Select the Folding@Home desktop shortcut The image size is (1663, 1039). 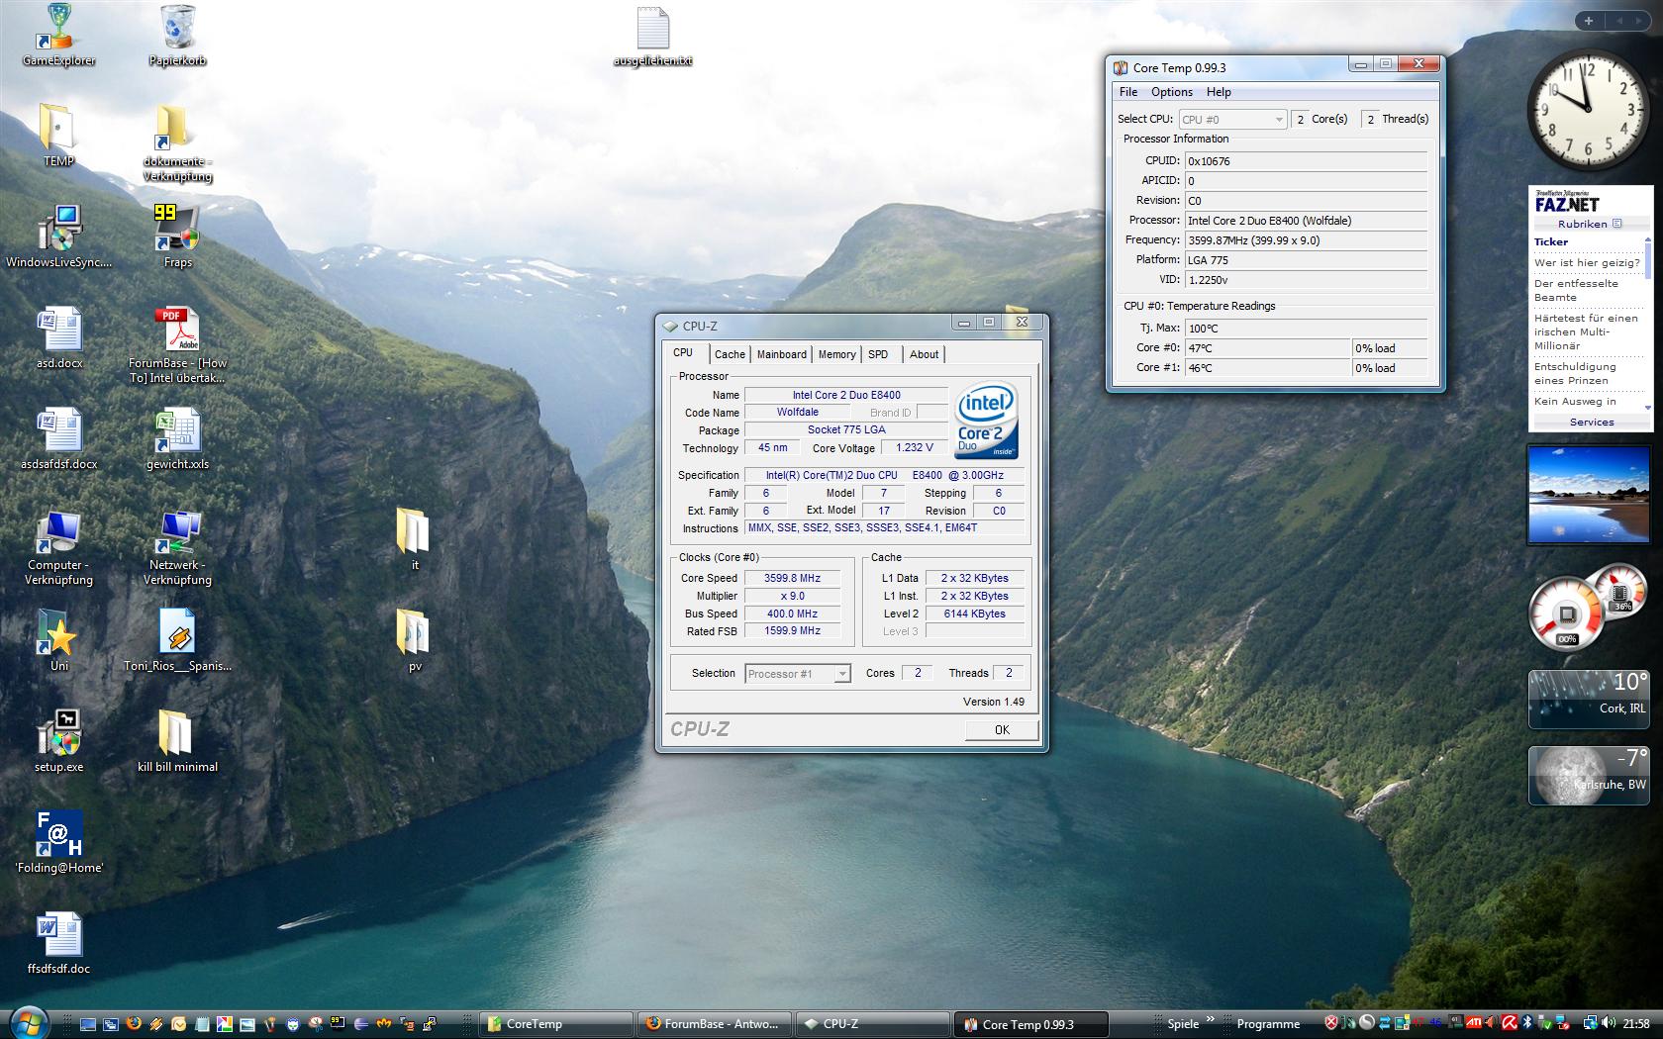(58, 842)
